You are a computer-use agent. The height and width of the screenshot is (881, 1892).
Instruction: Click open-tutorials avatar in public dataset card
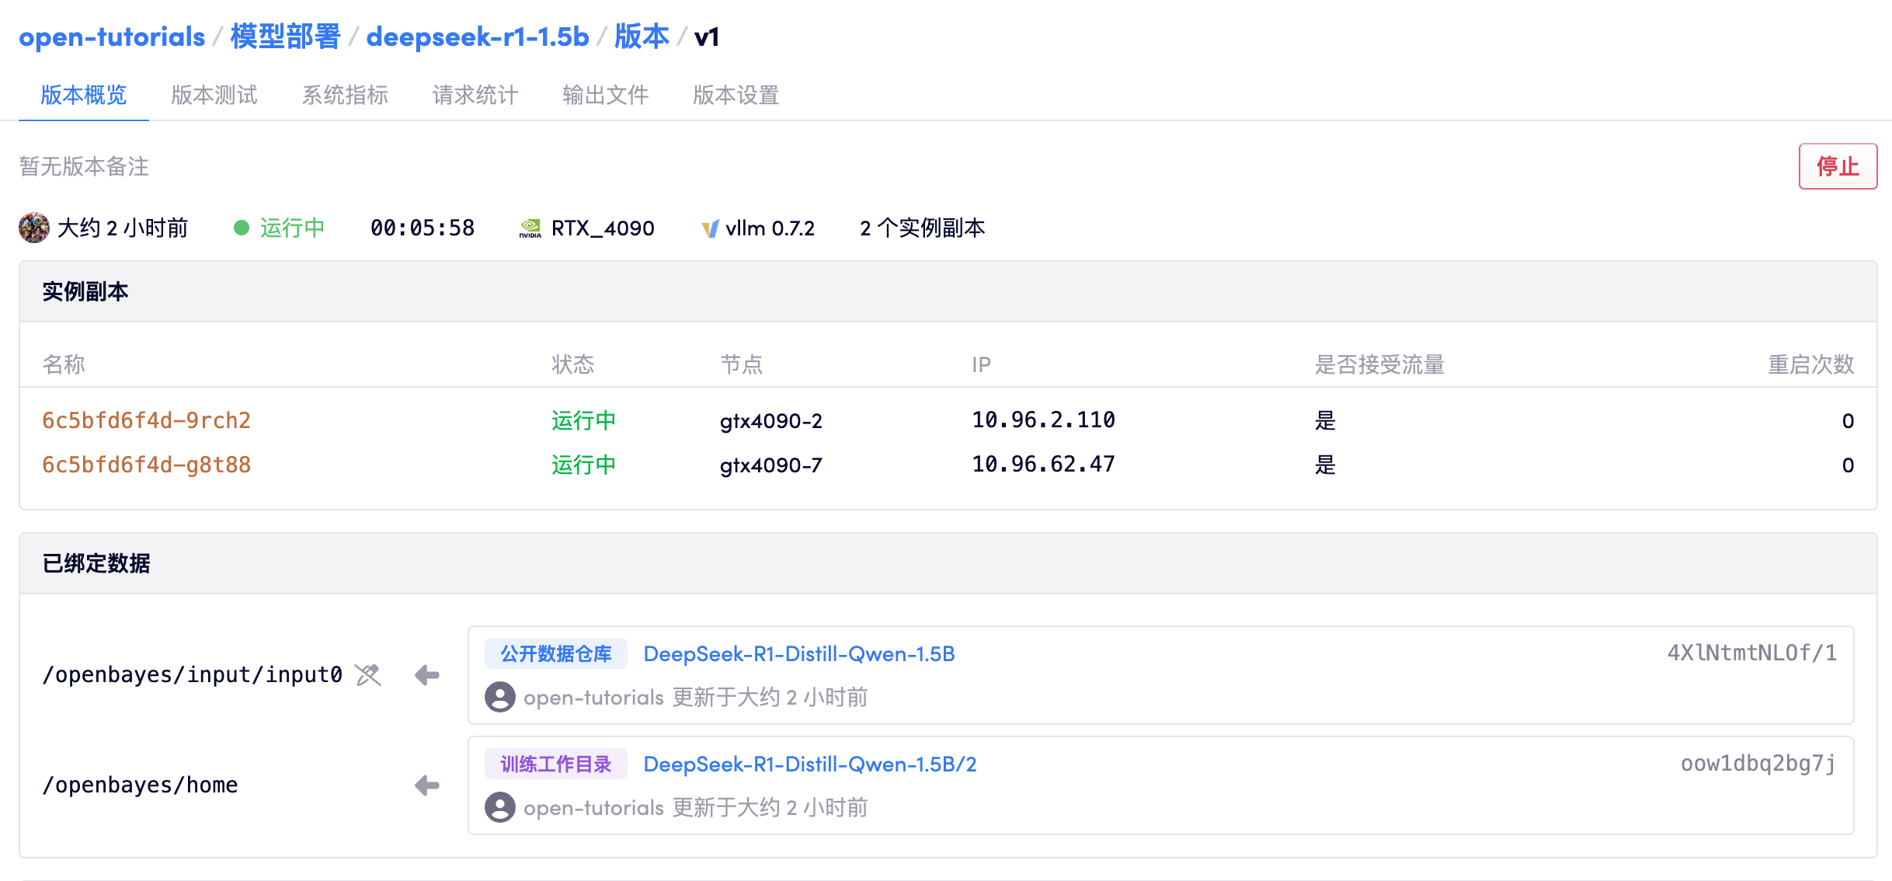pos(500,697)
